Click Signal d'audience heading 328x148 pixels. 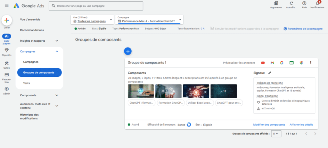[267, 96]
